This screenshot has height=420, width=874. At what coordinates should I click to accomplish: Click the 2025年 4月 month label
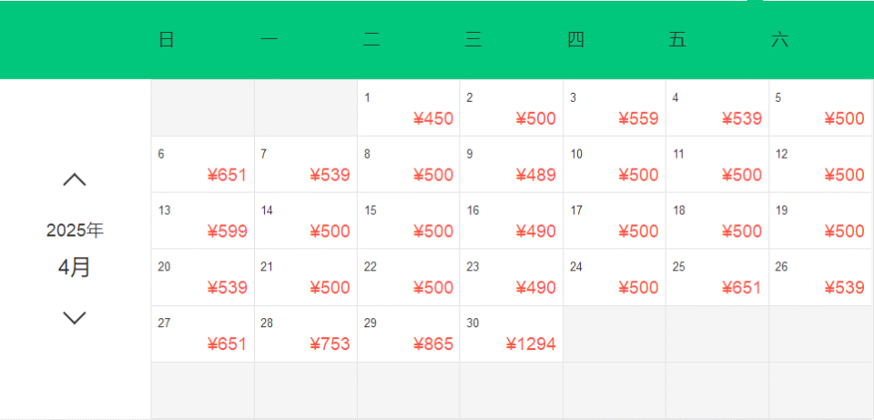(x=75, y=249)
